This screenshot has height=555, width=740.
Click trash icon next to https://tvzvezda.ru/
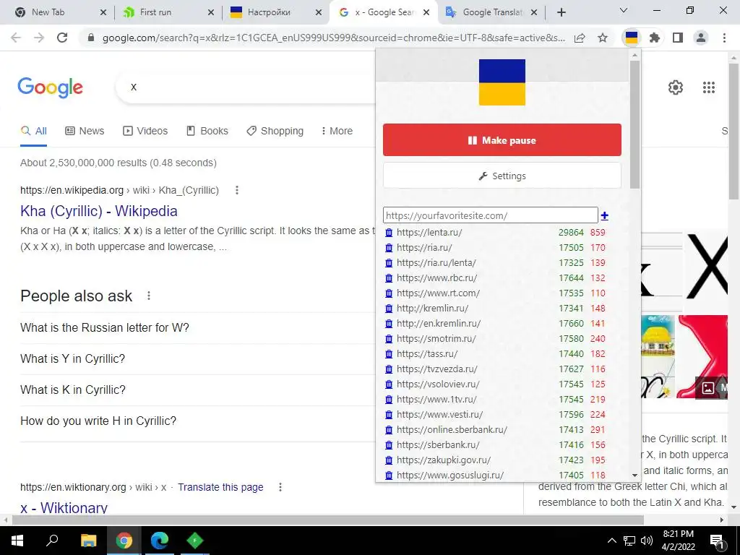coord(389,369)
